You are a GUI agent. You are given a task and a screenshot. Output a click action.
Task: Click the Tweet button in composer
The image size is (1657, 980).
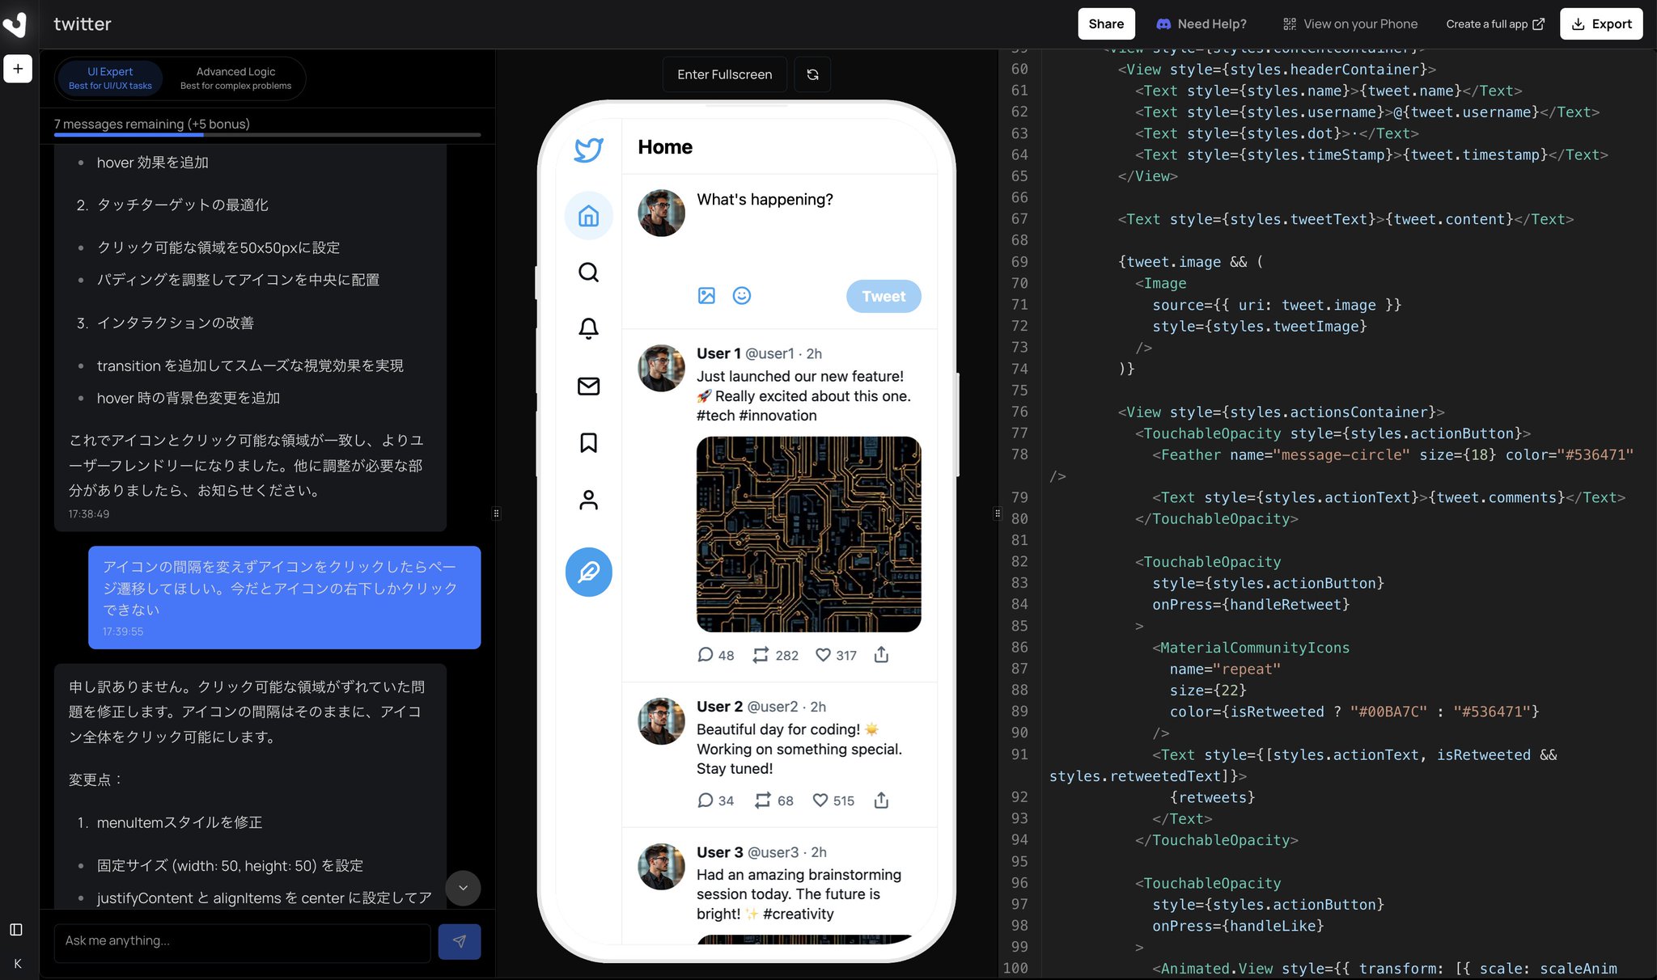(x=884, y=297)
